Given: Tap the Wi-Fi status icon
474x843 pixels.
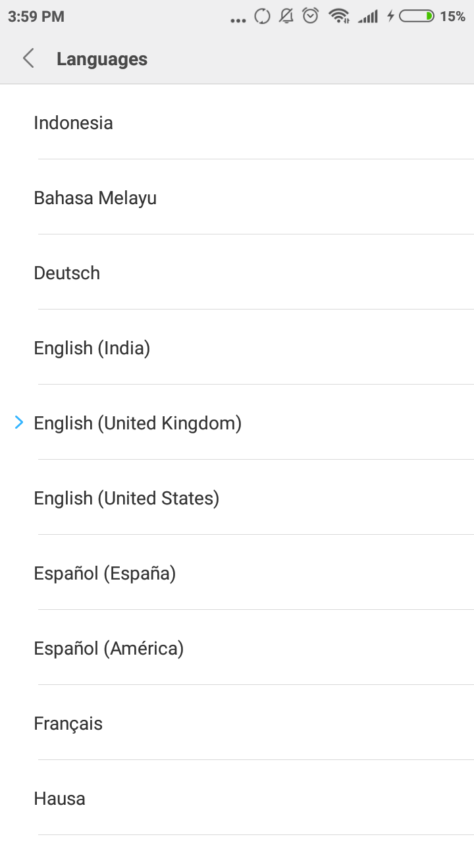Looking at the screenshot, I should (x=339, y=16).
